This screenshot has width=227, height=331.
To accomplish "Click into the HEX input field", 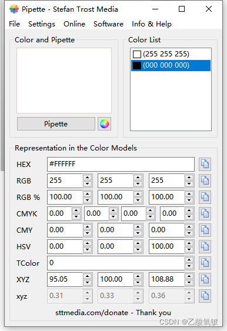I will [x=121, y=164].
